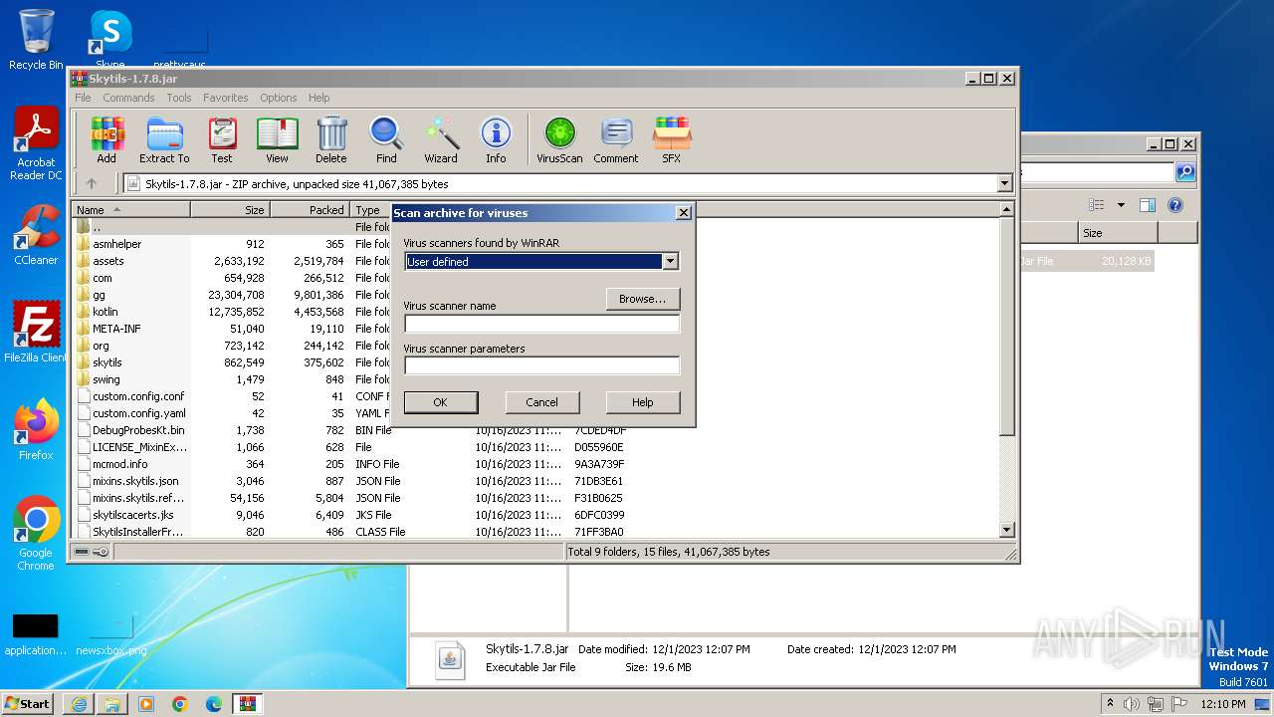Screen dimensions: 1274x717
Task: Open the WinRAR Help menu
Action: click(x=319, y=98)
